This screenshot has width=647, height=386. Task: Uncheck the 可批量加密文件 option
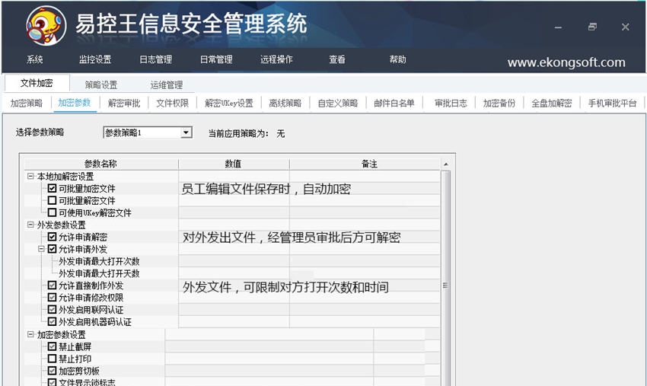tap(53, 188)
